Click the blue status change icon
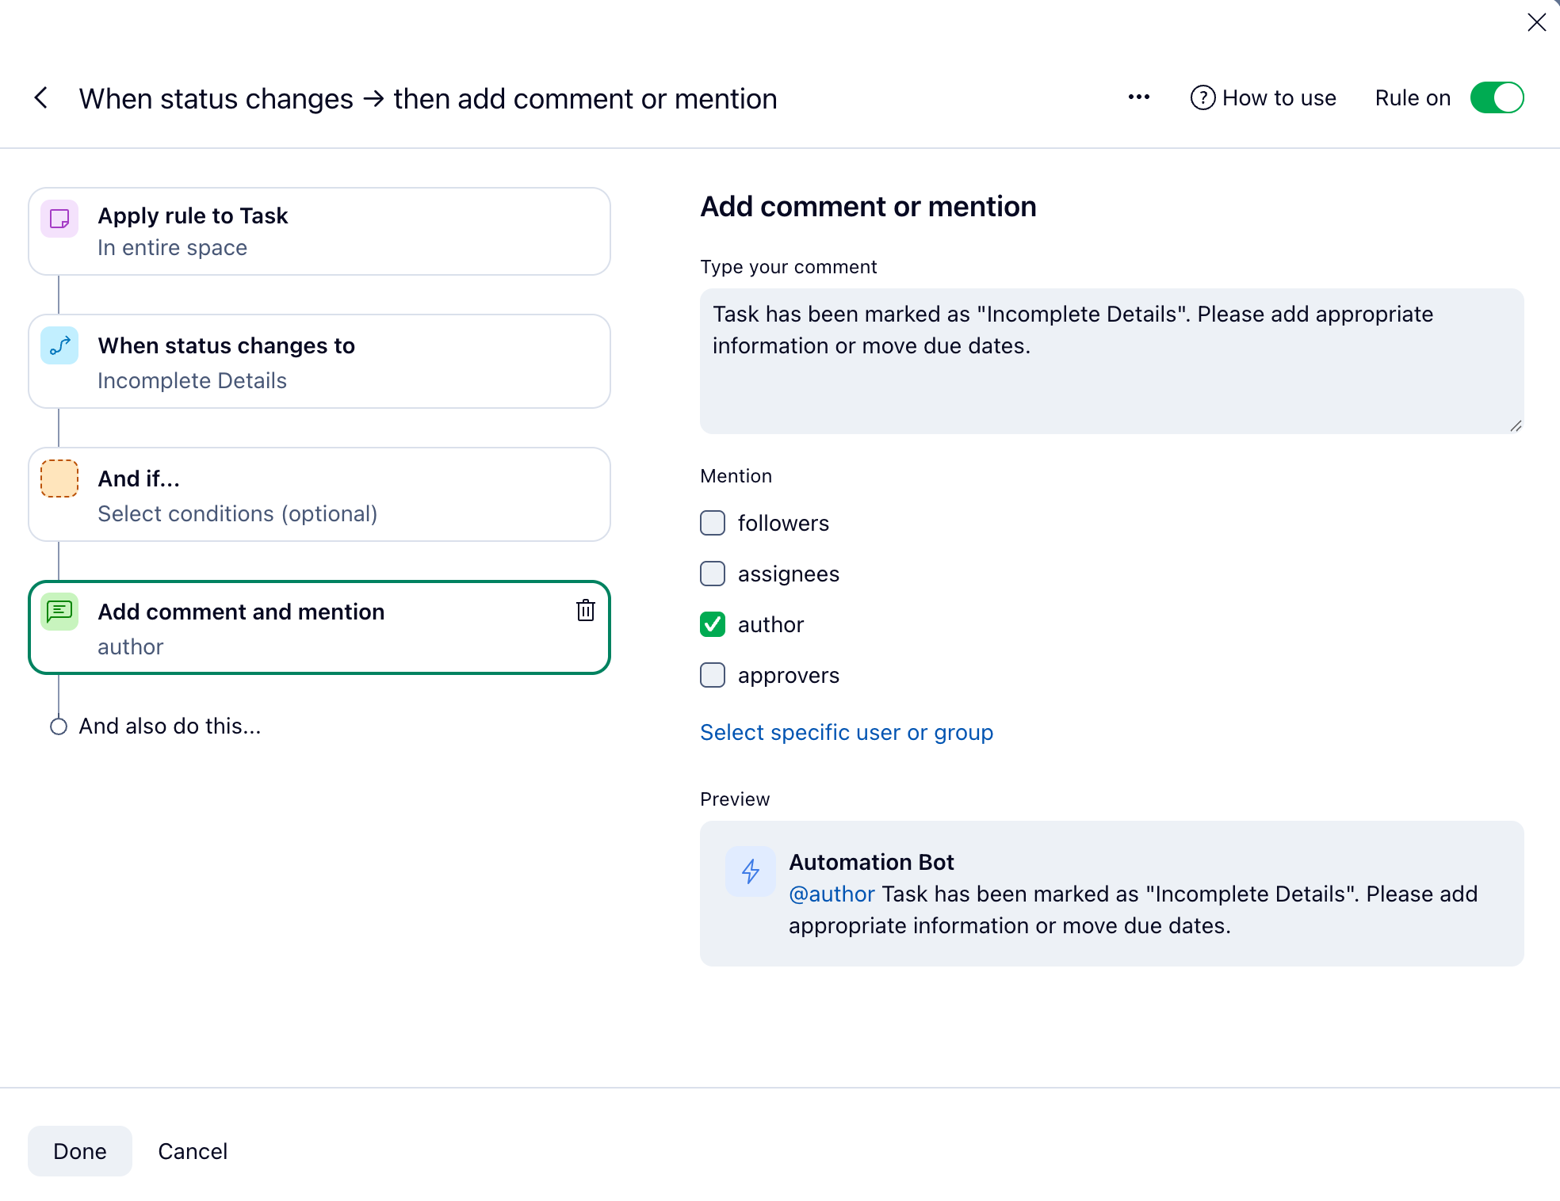 59,346
